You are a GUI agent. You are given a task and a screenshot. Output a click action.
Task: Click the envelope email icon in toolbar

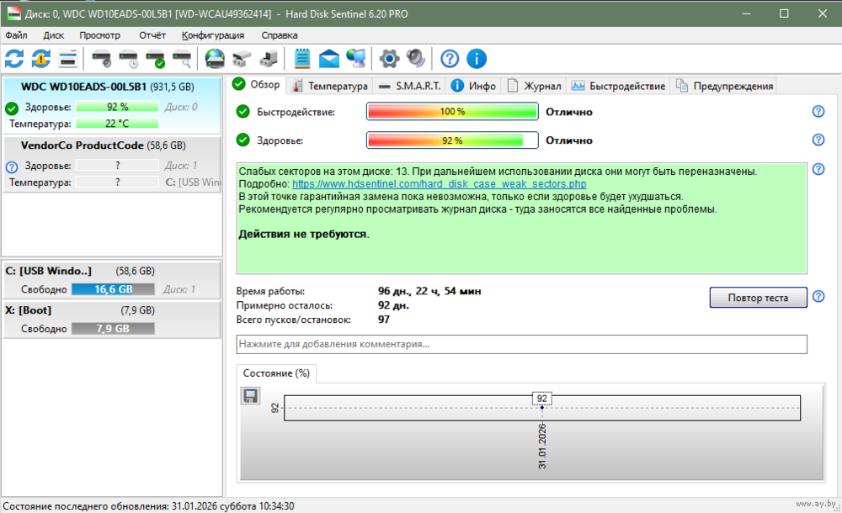click(x=329, y=58)
